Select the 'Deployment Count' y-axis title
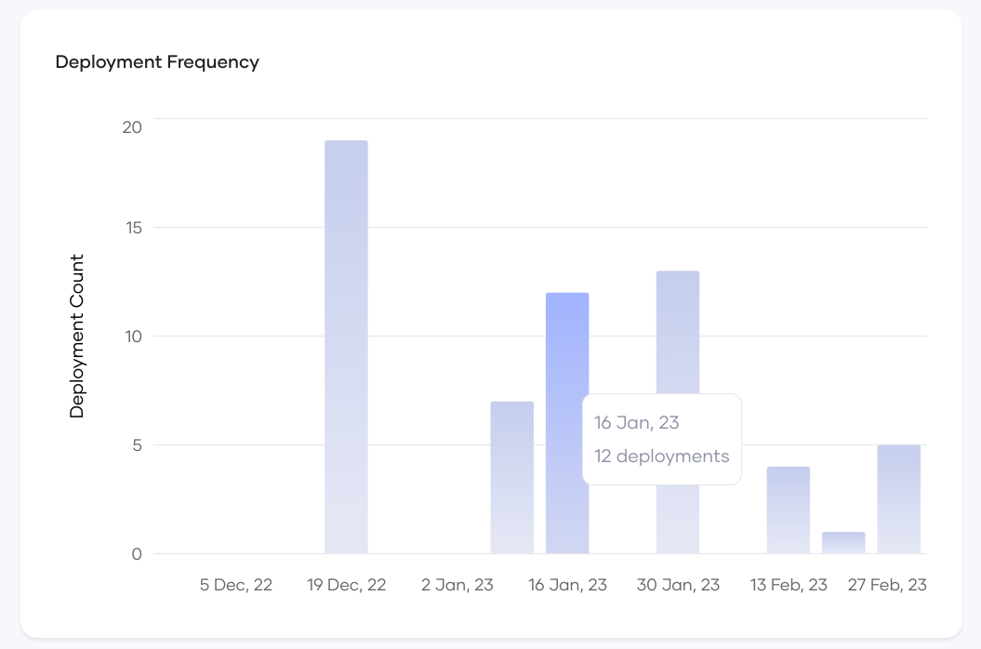This screenshot has height=649, width=981. [77, 336]
